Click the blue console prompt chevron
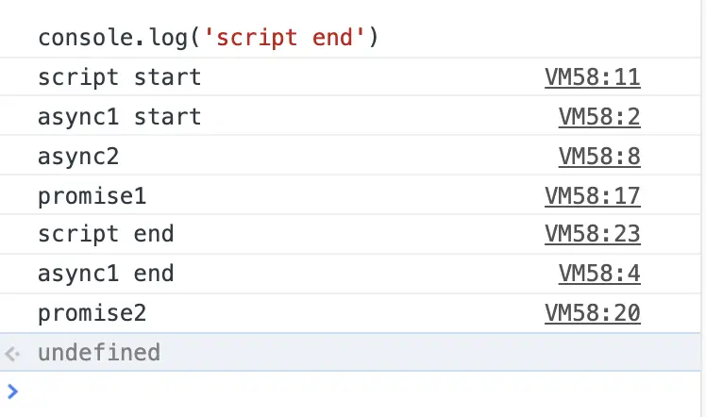Image resolution: width=706 pixels, height=417 pixels. point(12,391)
